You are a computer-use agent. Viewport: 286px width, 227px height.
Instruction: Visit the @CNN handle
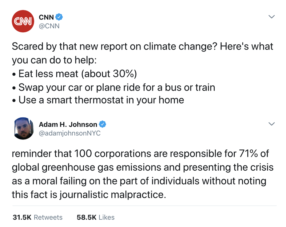(x=49, y=26)
